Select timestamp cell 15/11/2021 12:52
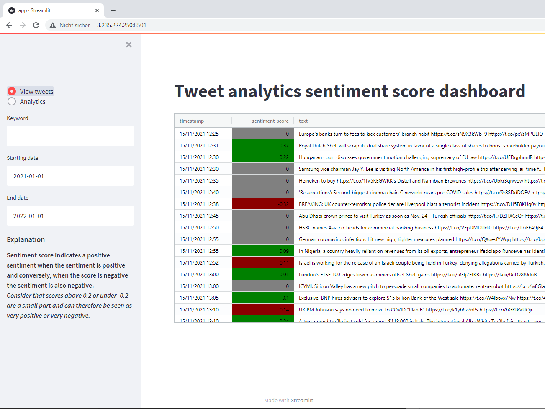 [203, 262]
